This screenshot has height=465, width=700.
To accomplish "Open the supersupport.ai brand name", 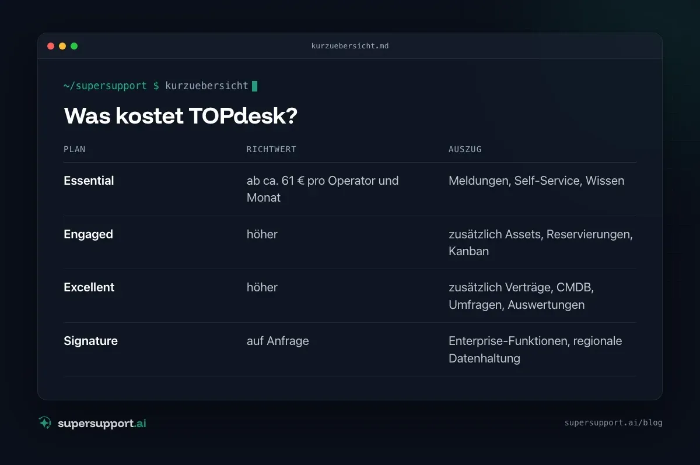I will pos(102,424).
